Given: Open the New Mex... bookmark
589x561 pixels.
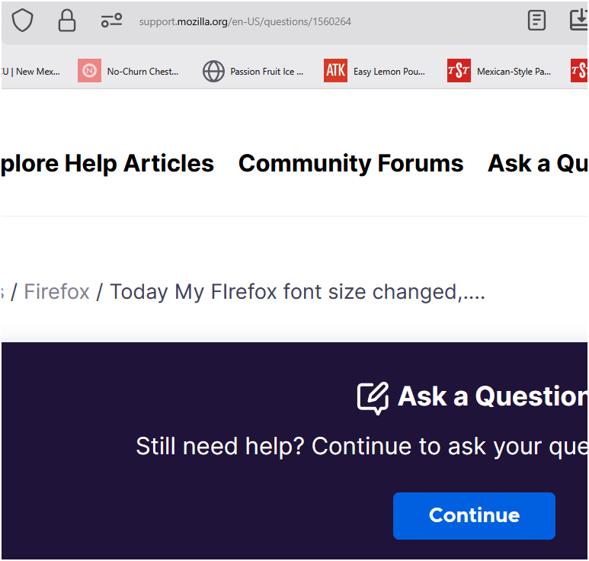Looking at the screenshot, I should coord(32,71).
